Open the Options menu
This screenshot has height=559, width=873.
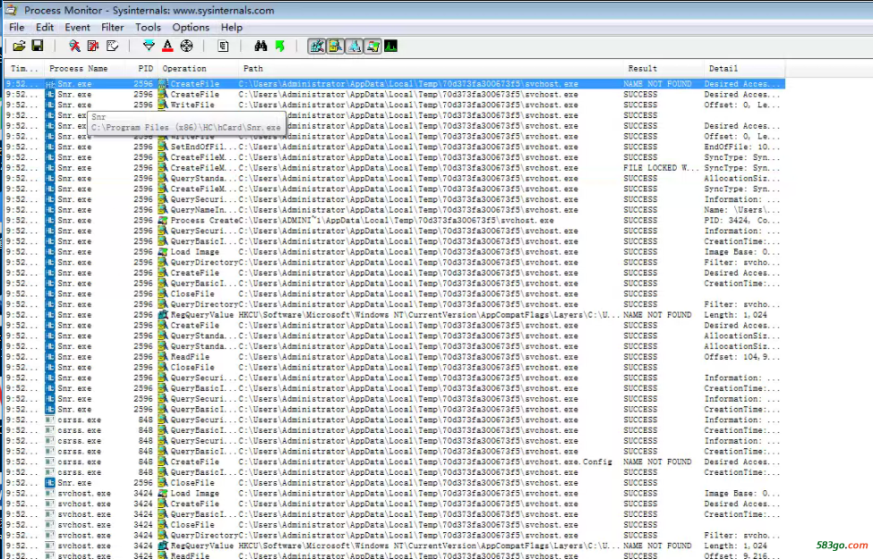coord(191,27)
